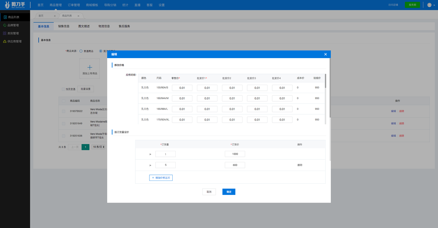This screenshot has width=438, height=228.
Task: Open 供应商管理 sidebar icon
Action: pos(5,41)
